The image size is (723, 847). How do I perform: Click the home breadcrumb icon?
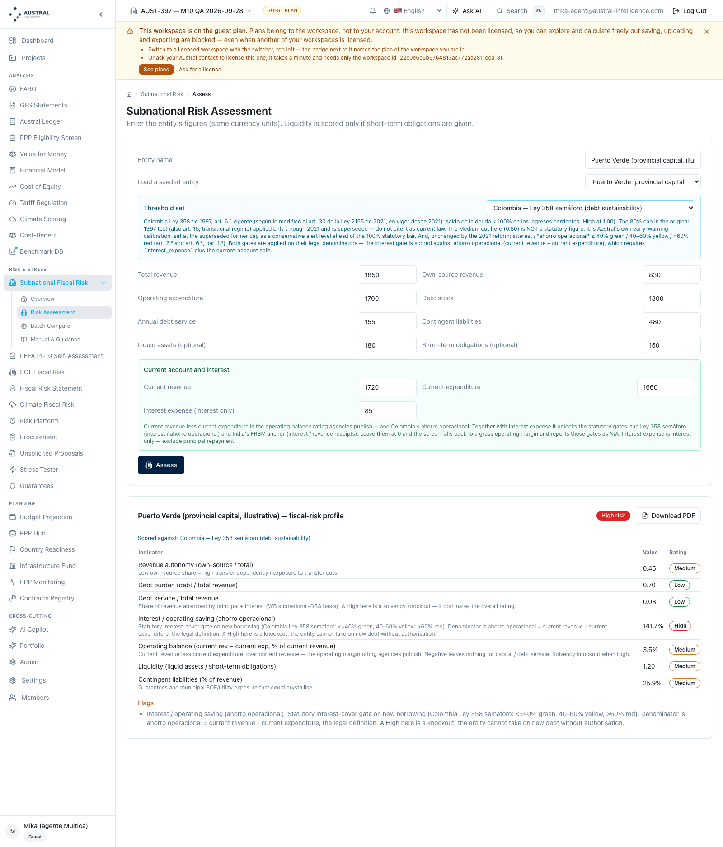pos(129,94)
